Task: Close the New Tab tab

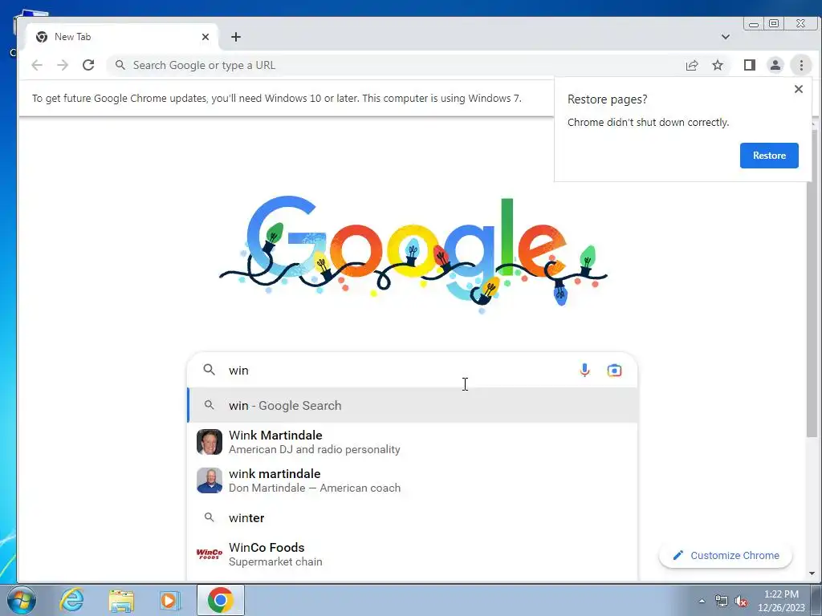Action: [x=205, y=37]
